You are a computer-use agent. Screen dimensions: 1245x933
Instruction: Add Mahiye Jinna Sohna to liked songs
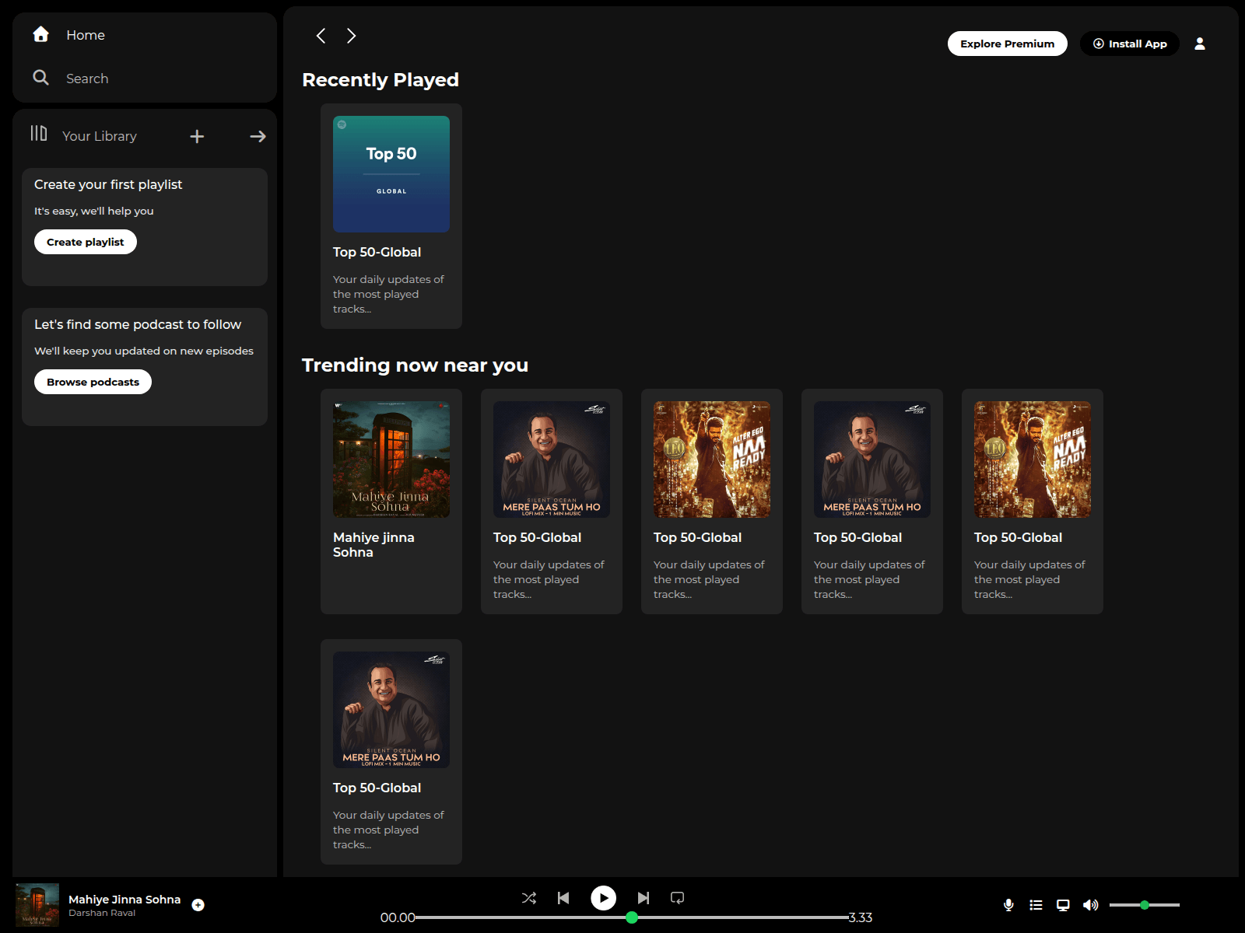198,905
